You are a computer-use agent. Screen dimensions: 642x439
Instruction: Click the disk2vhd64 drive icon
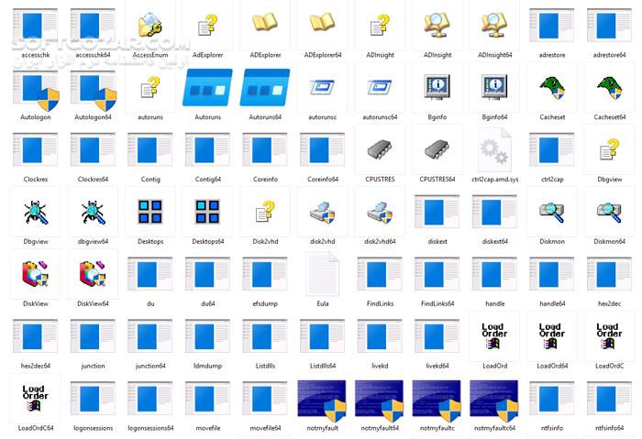click(380, 212)
